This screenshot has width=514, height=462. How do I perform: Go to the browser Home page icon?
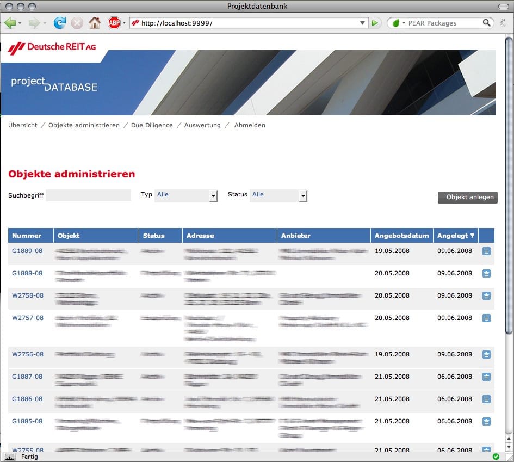[x=95, y=23]
